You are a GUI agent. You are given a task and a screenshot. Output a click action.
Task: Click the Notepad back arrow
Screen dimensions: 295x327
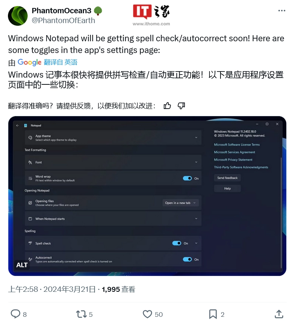[17, 126]
